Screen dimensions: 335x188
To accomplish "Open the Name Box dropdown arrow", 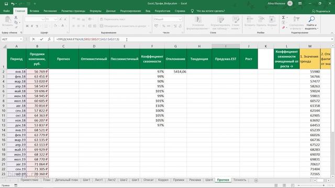I will [x=21, y=39].
